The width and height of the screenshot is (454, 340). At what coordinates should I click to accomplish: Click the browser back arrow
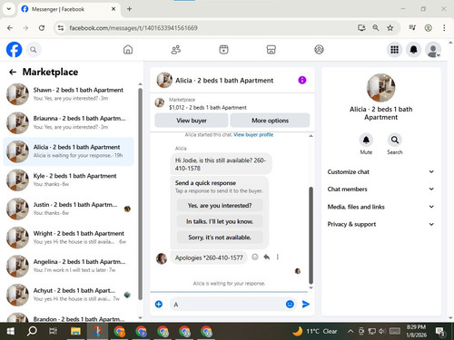(x=10, y=28)
